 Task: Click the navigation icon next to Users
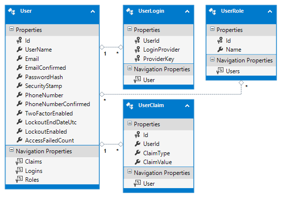click(x=220, y=71)
